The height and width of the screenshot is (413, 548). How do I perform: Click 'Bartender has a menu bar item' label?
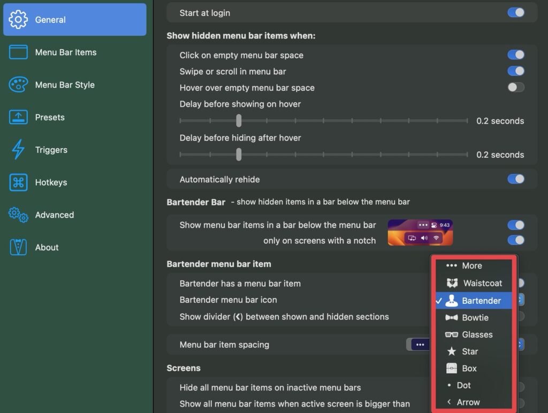240,284
